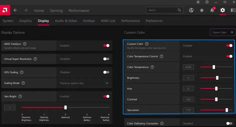Image resolution: width=236 pixels, height=127 pixels.
Task: Click the bug report icon in title bar
Action: click(198, 2)
